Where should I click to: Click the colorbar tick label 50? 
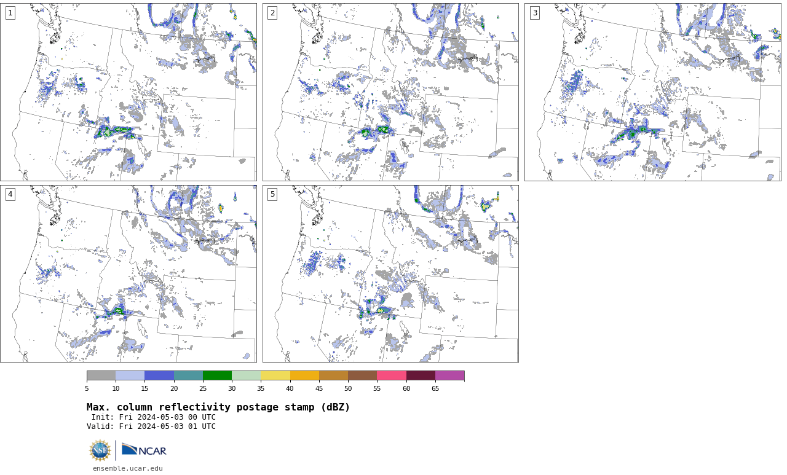pos(348,388)
